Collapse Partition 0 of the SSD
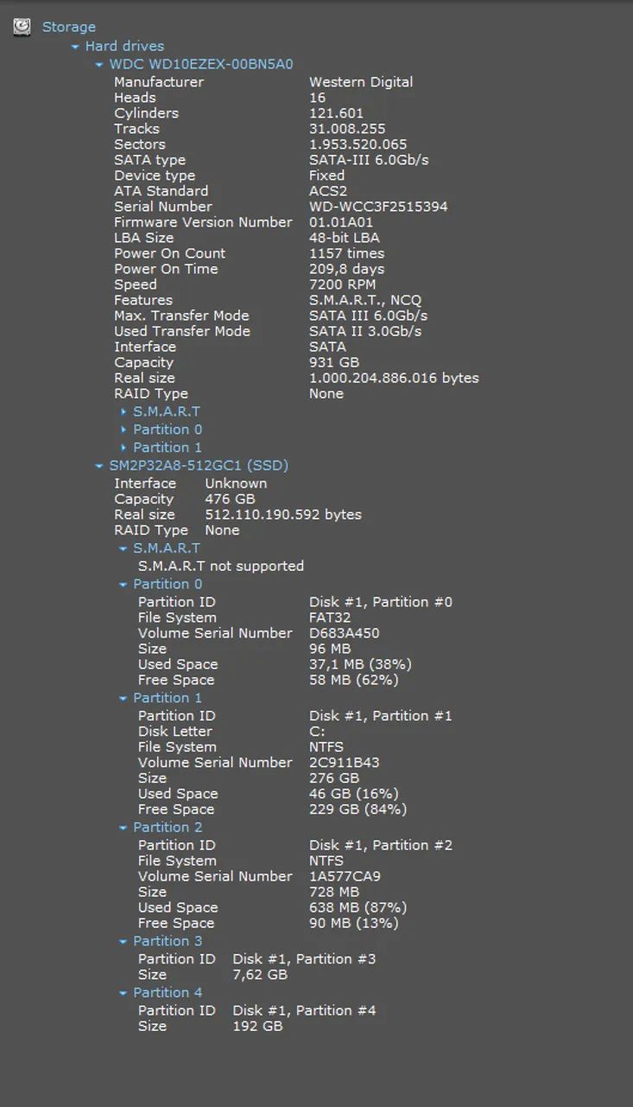 pyautogui.click(x=122, y=584)
